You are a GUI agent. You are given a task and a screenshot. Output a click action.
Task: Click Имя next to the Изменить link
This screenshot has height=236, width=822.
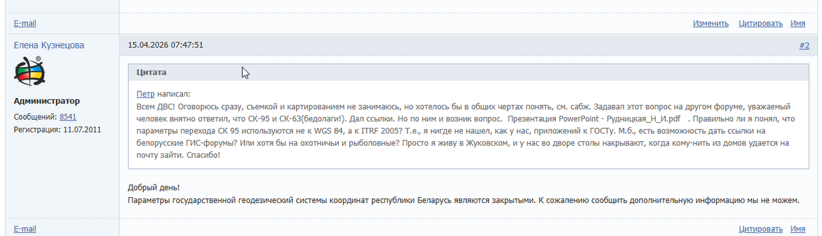pyautogui.click(x=798, y=23)
